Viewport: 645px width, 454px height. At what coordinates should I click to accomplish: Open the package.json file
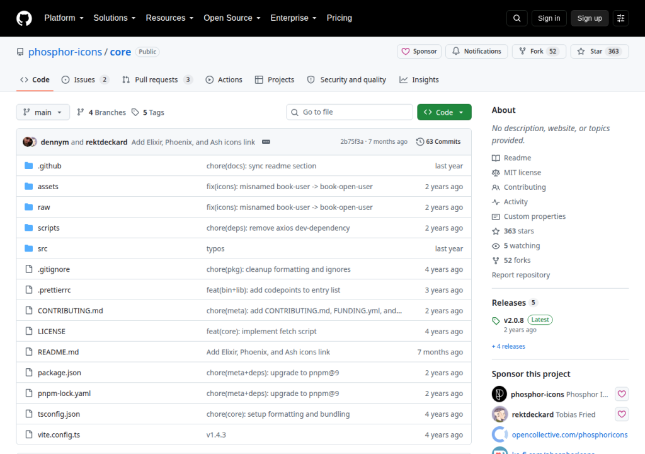point(59,373)
